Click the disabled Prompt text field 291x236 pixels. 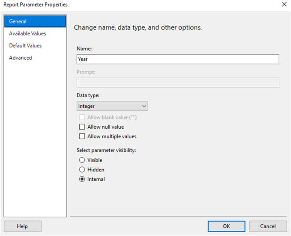tap(177, 83)
